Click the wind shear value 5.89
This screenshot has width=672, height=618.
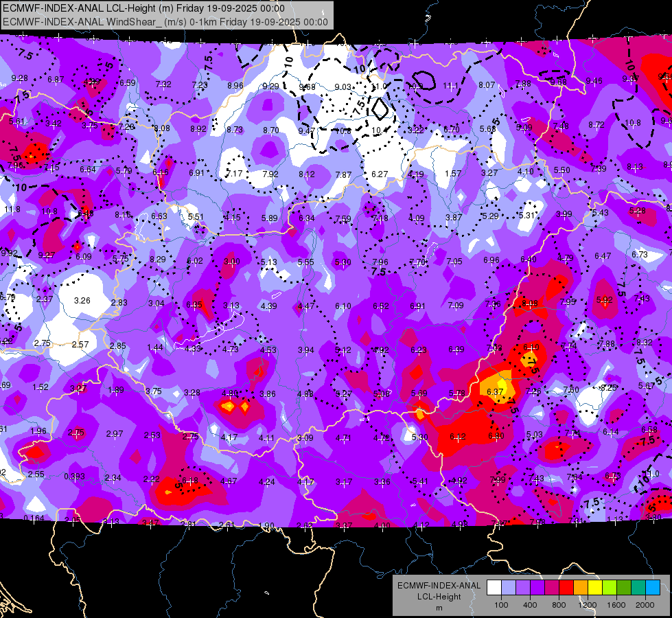[270, 218]
